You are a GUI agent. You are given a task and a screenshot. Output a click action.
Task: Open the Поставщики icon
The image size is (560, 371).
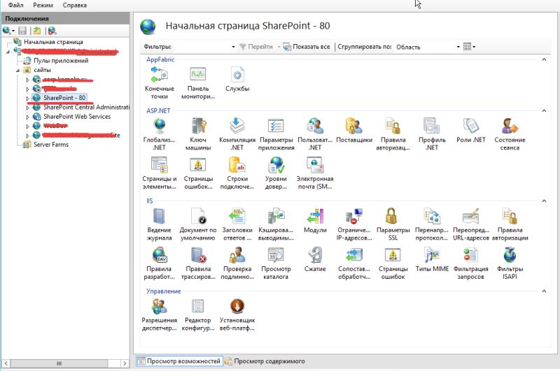354,131
